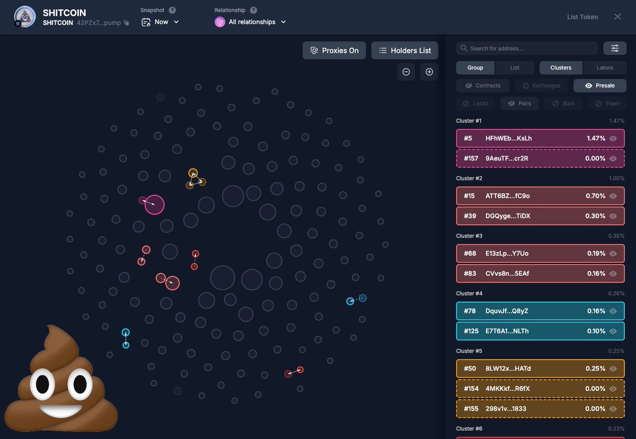The image size is (636, 439).
Task: Copy the 42PZx7...pump token address
Action: click(x=126, y=23)
